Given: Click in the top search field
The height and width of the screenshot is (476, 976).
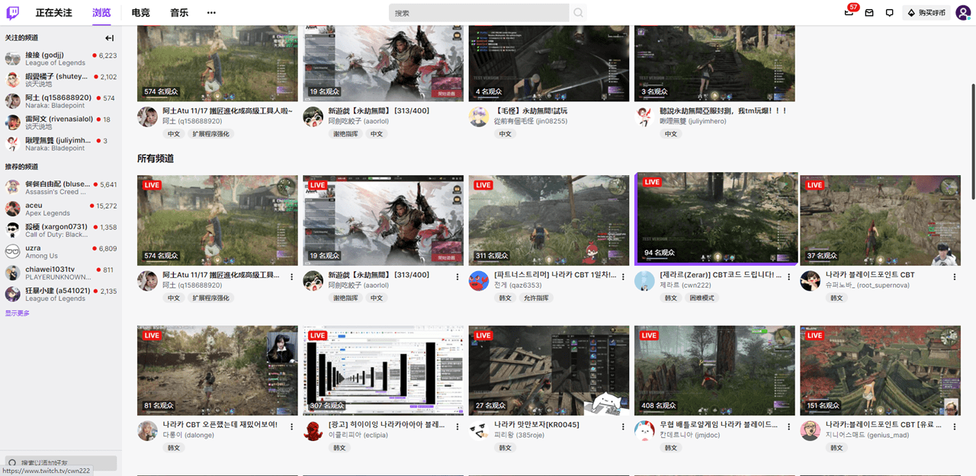Looking at the screenshot, I should (479, 13).
